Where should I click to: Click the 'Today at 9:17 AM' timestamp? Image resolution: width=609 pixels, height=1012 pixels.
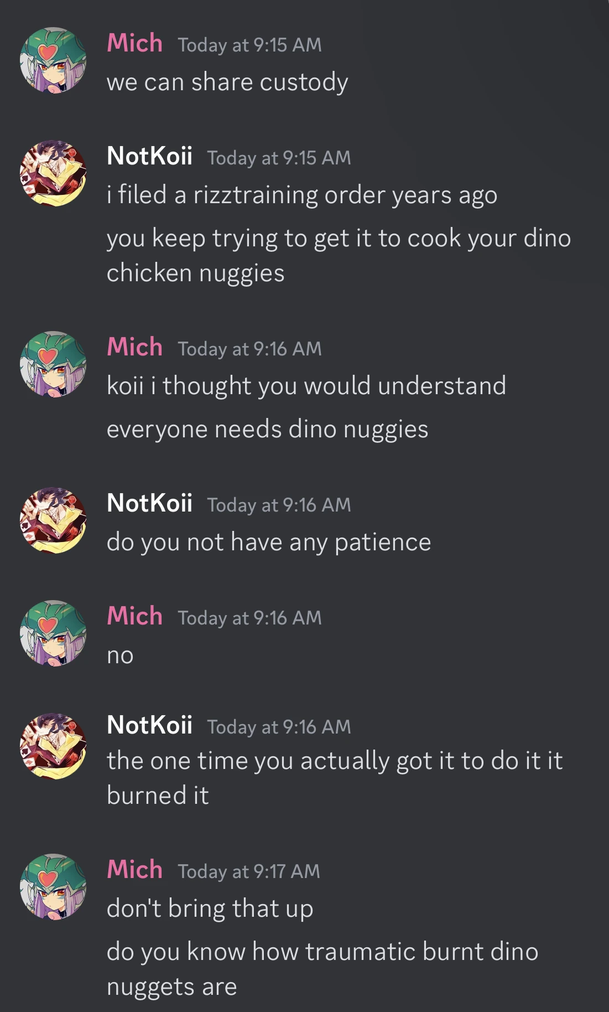coord(248,871)
